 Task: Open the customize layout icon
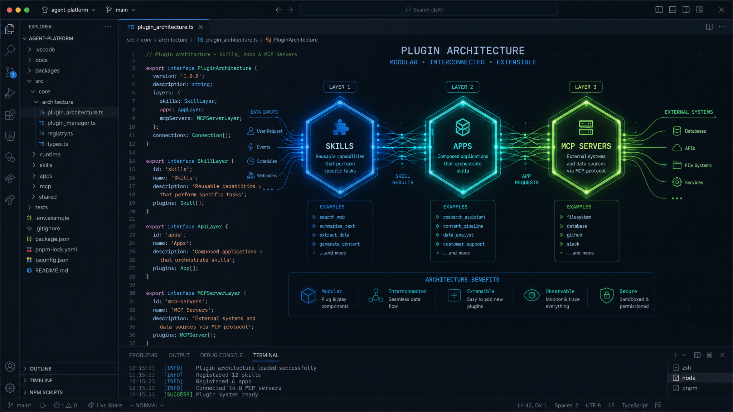[x=699, y=10]
